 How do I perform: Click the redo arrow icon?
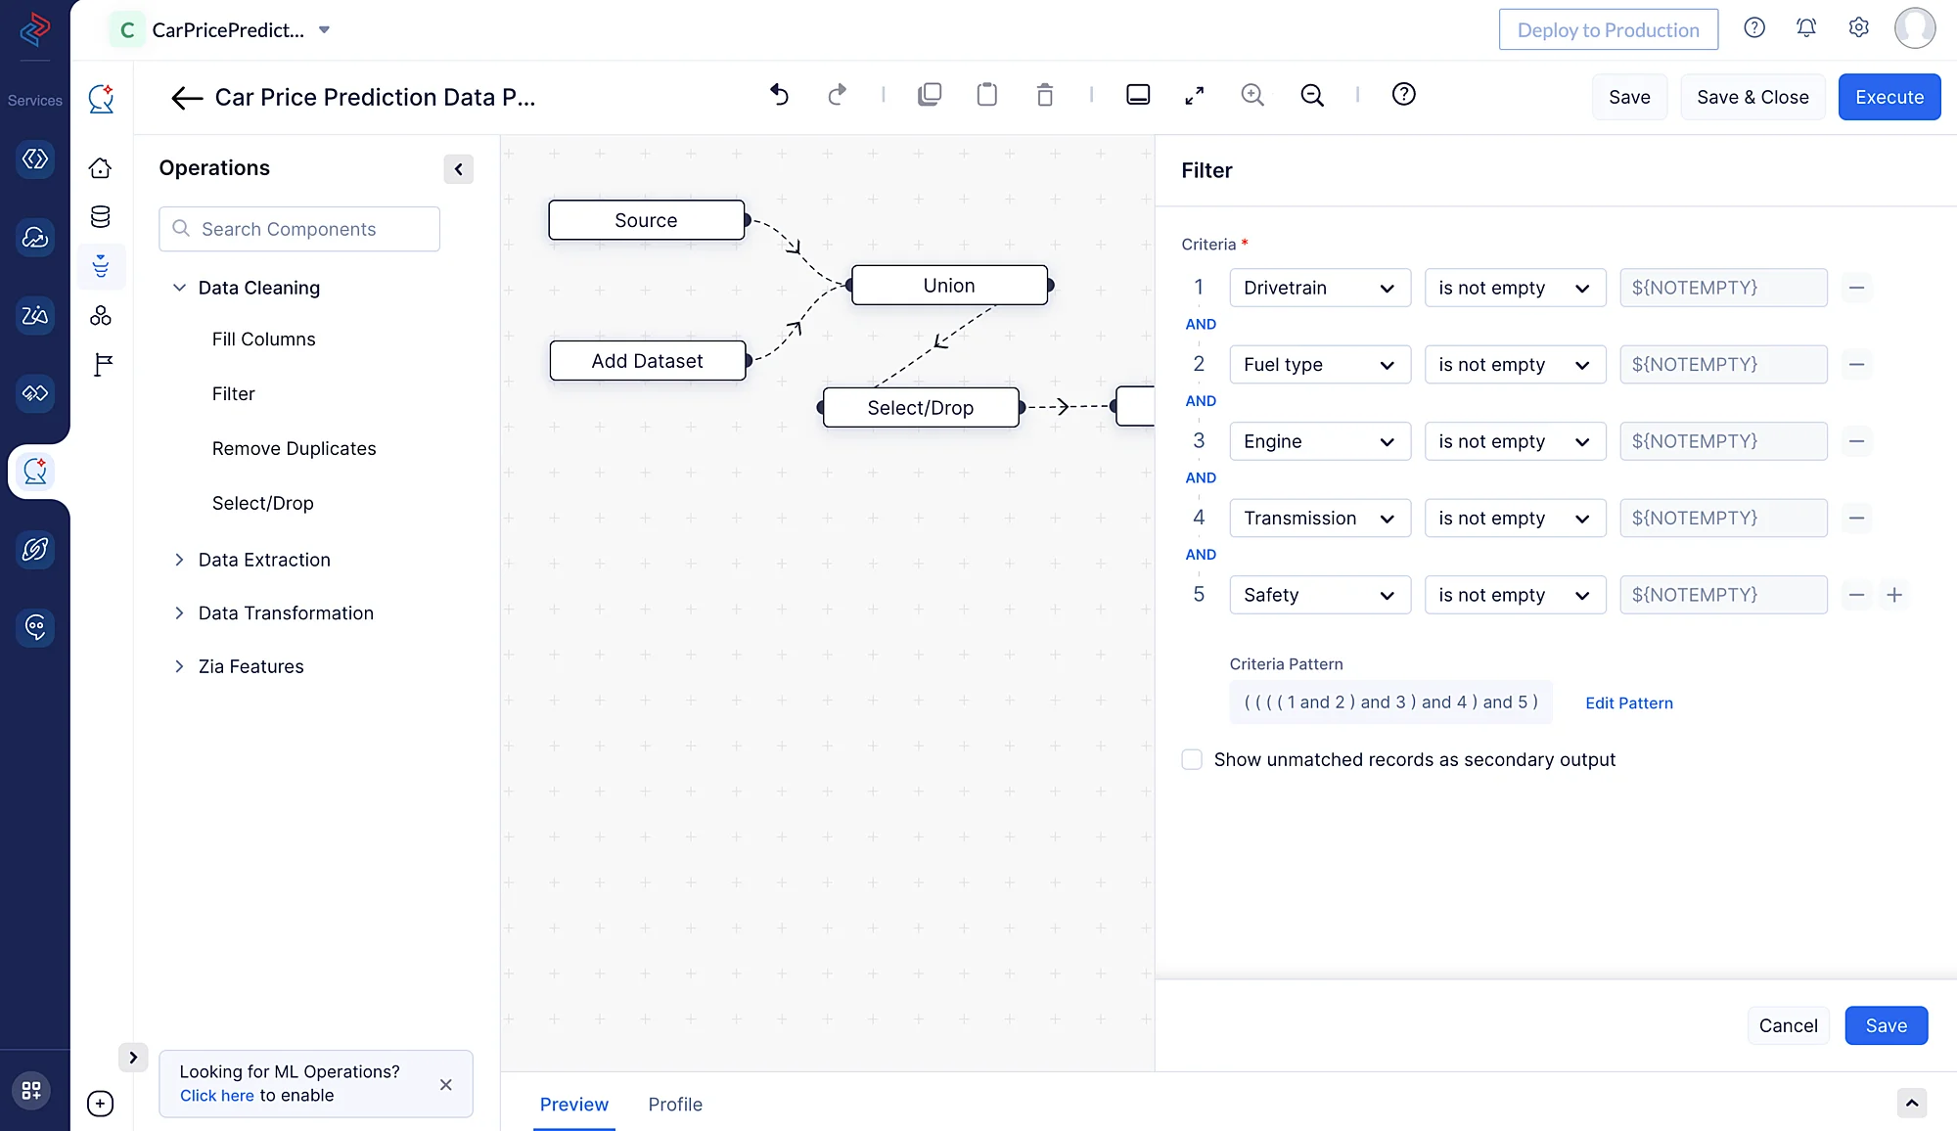coord(837,95)
